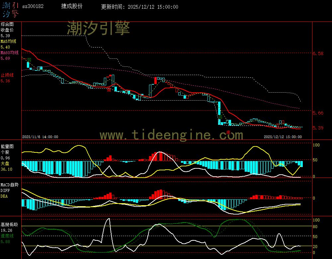Click the green 弱 marker at chart start
This screenshot has height=259, width=332.
[x=29, y=60]
